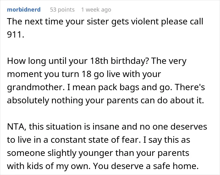Click the 53 points score label
220x175 pixels.
[62, 10]
